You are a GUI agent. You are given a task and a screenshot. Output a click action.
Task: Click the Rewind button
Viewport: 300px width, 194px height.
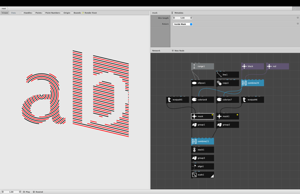pyautogui.click(x=38, y=192)
